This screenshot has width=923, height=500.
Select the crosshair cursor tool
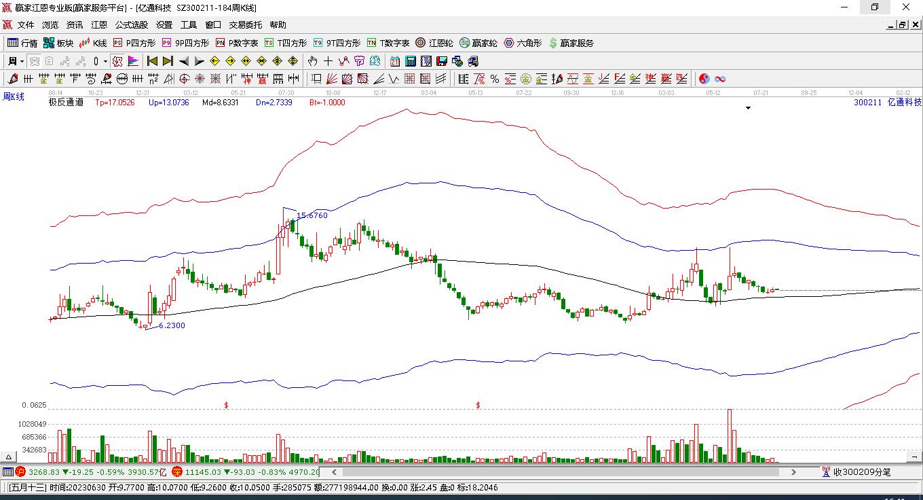coord(328,61)
